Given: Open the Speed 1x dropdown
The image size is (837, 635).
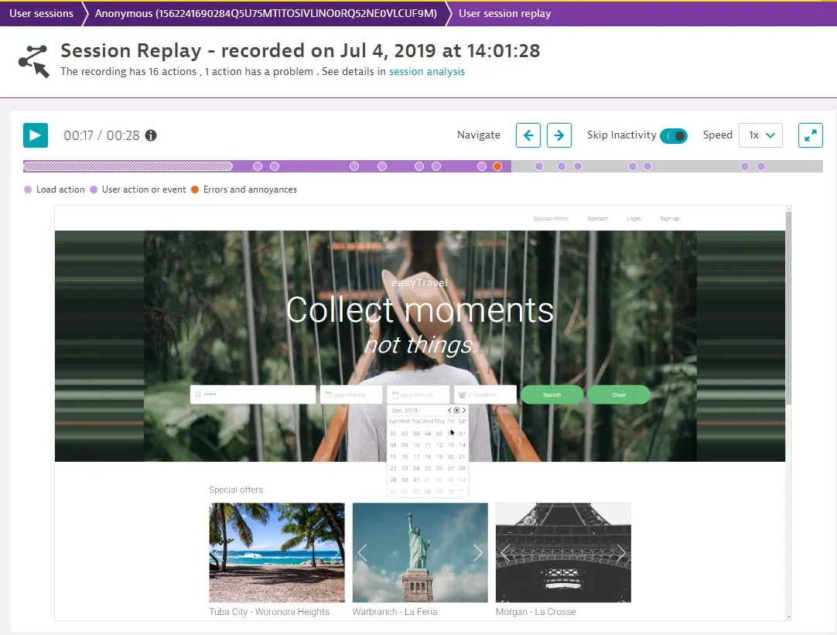Looking at the screenshot, I should pos(760,135).
